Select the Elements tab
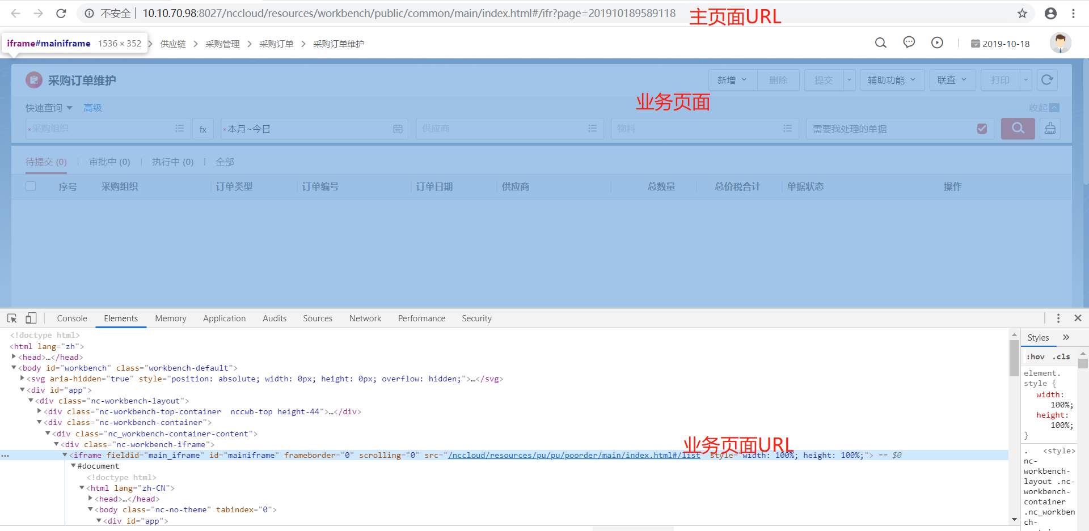The width and height of the screenshot is (1089, 531). 121,318
